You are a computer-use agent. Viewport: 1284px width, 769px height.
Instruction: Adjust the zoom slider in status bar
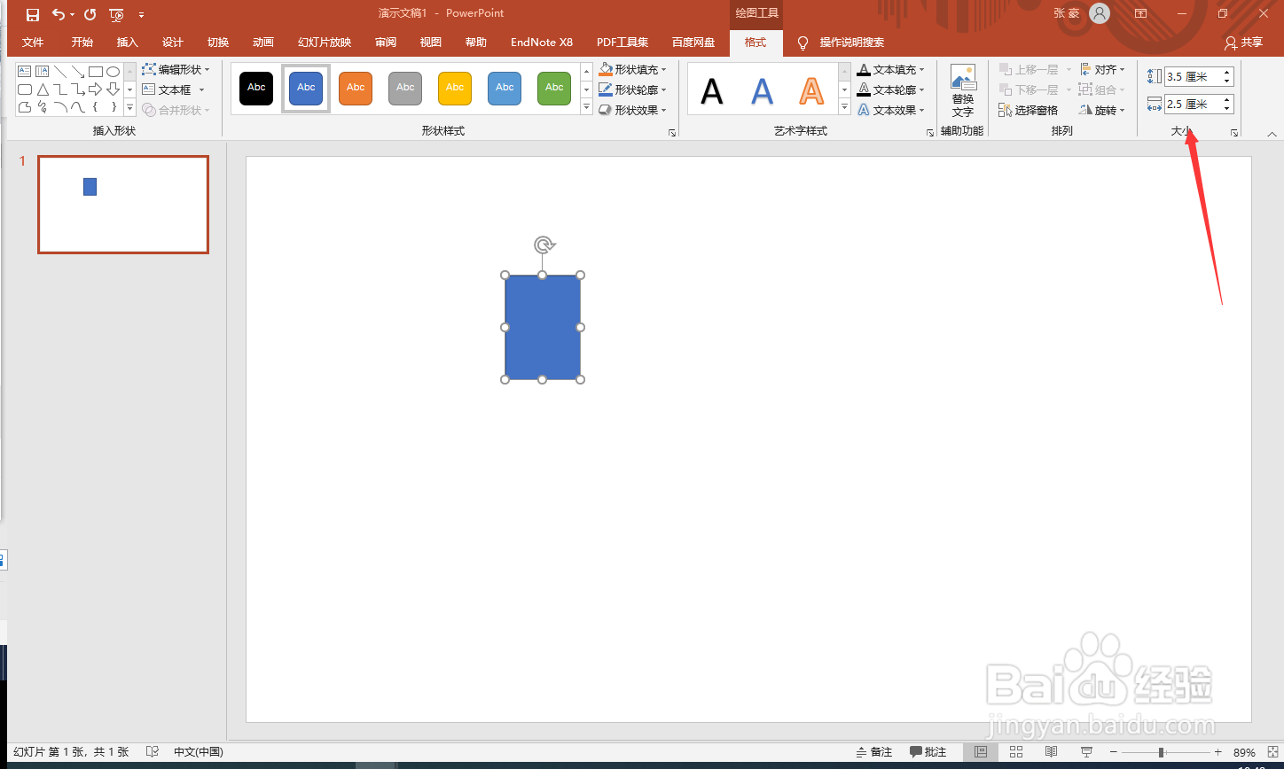click(x=1167, y=752)
